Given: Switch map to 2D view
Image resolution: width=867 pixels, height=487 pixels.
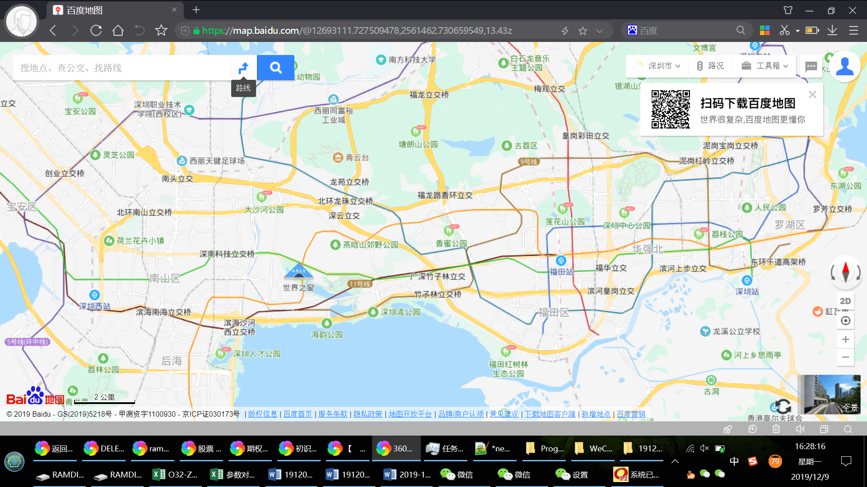Looking at the screenshot, I should [x=845, y=301].
